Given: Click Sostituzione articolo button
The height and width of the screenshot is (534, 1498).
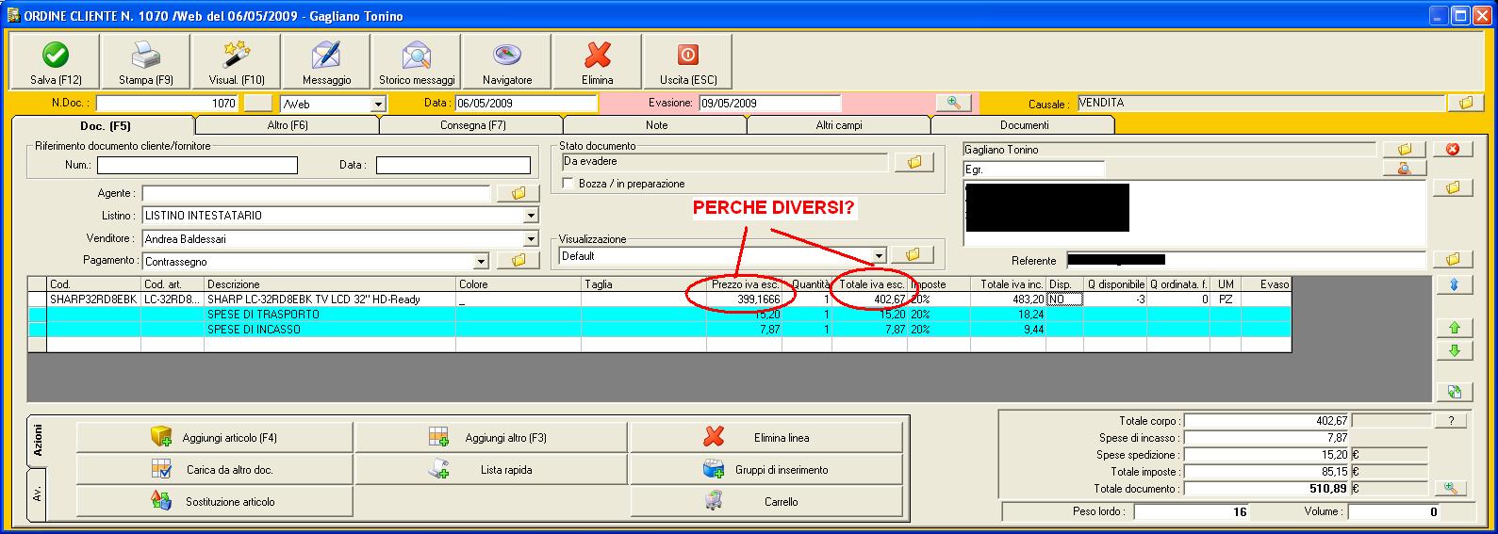Looking at the screenshot, I should click(x=215, y=501).
